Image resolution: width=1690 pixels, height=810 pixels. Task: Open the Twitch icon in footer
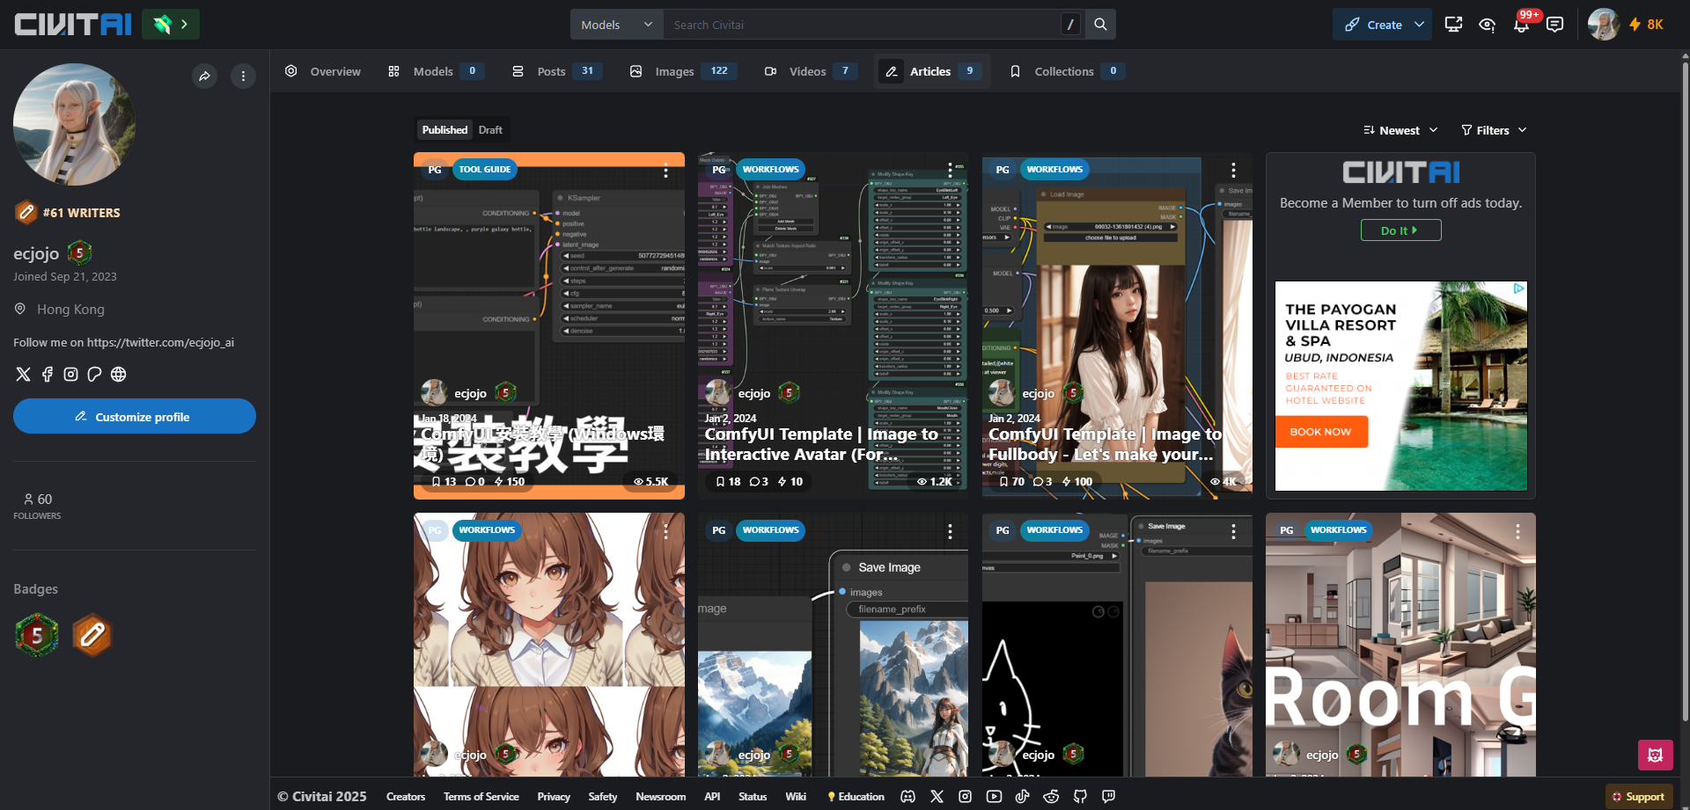pos(1108,797)
